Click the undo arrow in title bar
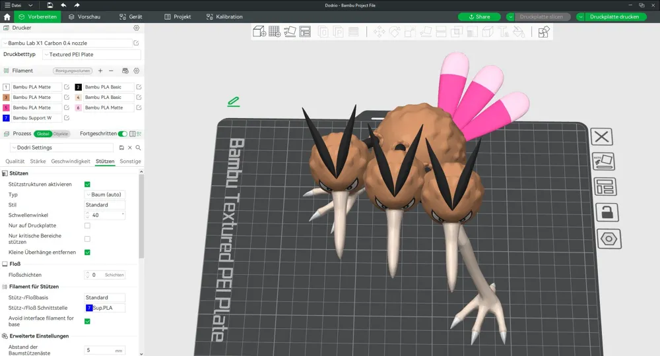Viewport: 660px width, 356px height. click(x=63, y=5)
